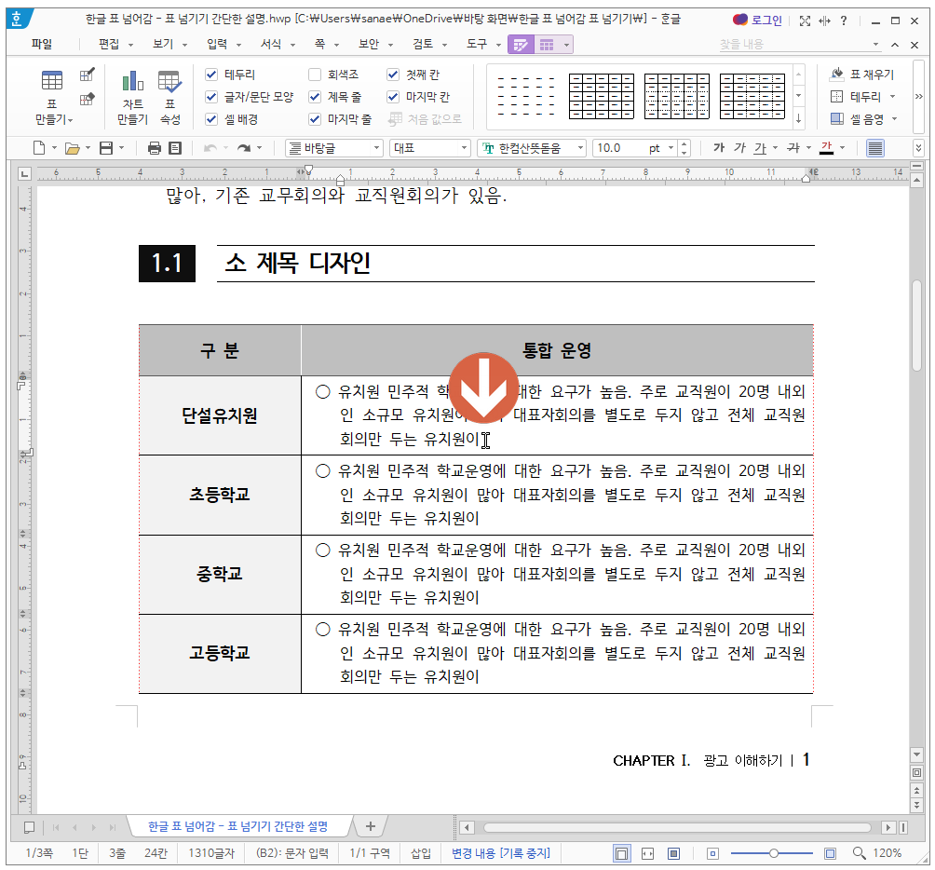The width and height of the screenshot is (935, 870).
Task: Click the horizontal scrollbar track
Action: [677, 828]
